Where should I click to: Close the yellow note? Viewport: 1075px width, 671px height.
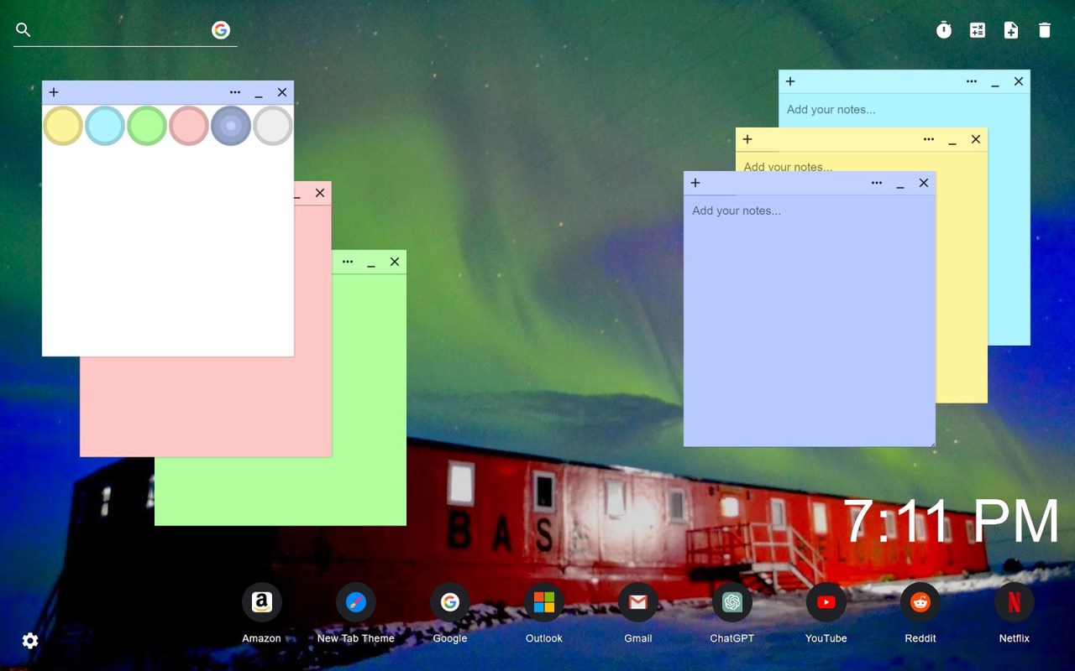(x=976, y=139)
